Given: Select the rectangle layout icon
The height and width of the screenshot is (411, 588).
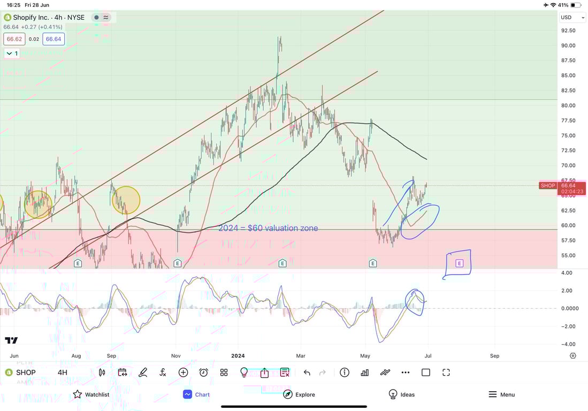Looking at the screenshot, I should click(x=426, y=372).
